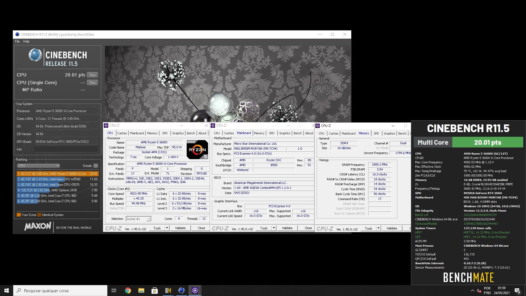Click Close button in first CPU-Z window
The width and height of the screenshot is (526, 296).
201,228
